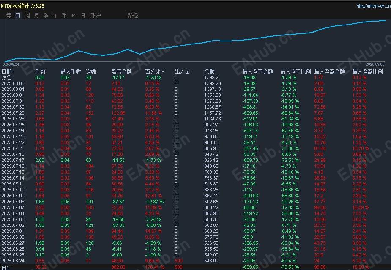The width and height of the screenshot is (391, 270).
Task: Select the 2025.08.04 date row
Action: point(13,89)
